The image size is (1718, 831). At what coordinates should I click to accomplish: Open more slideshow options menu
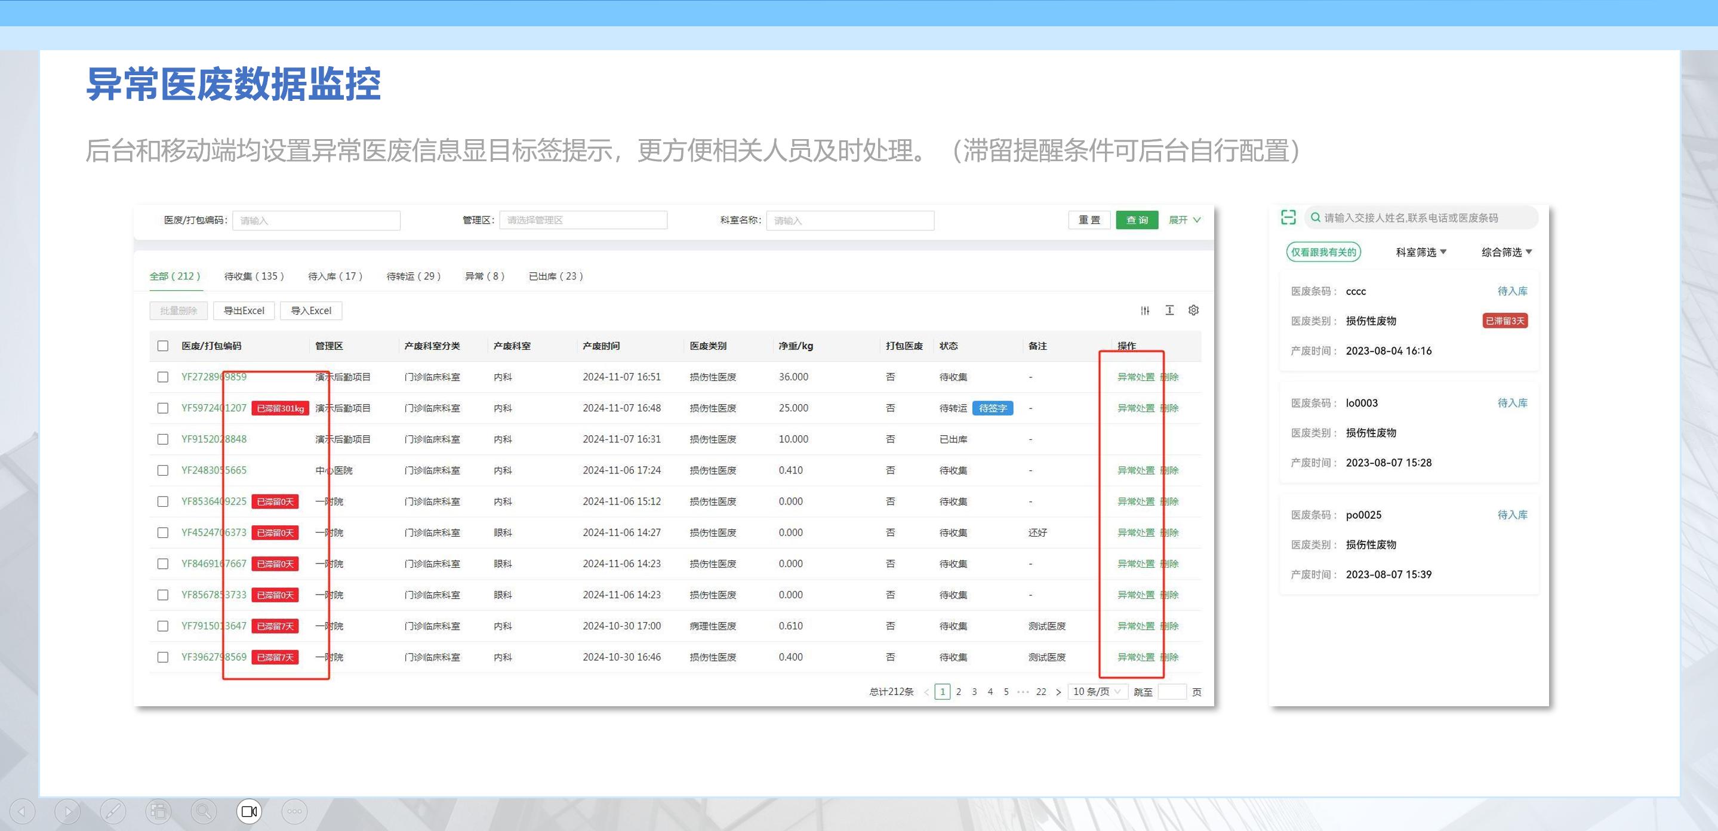click(295, 811)
